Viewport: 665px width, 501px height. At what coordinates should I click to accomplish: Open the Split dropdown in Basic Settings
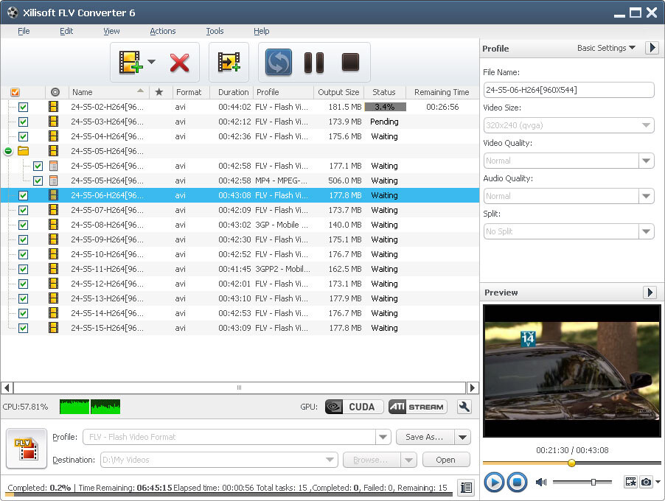[x=646, y=231]
